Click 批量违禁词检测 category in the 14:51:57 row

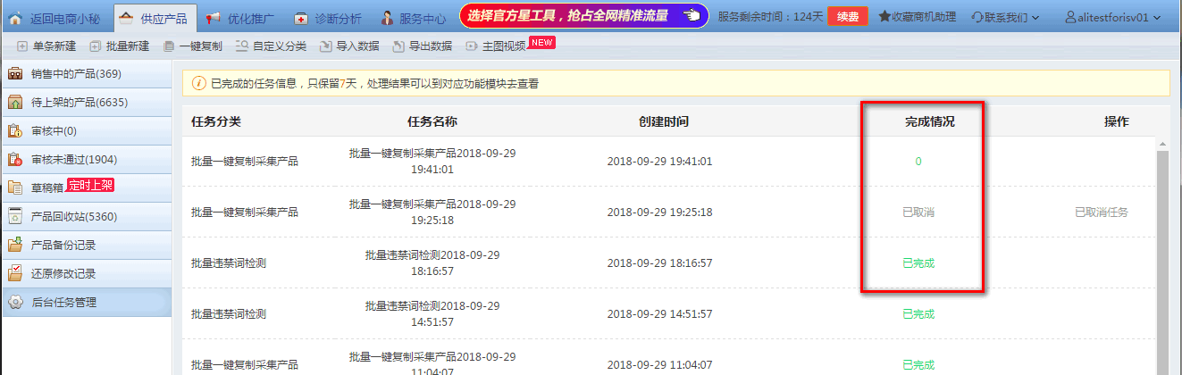tap(229, 314)
